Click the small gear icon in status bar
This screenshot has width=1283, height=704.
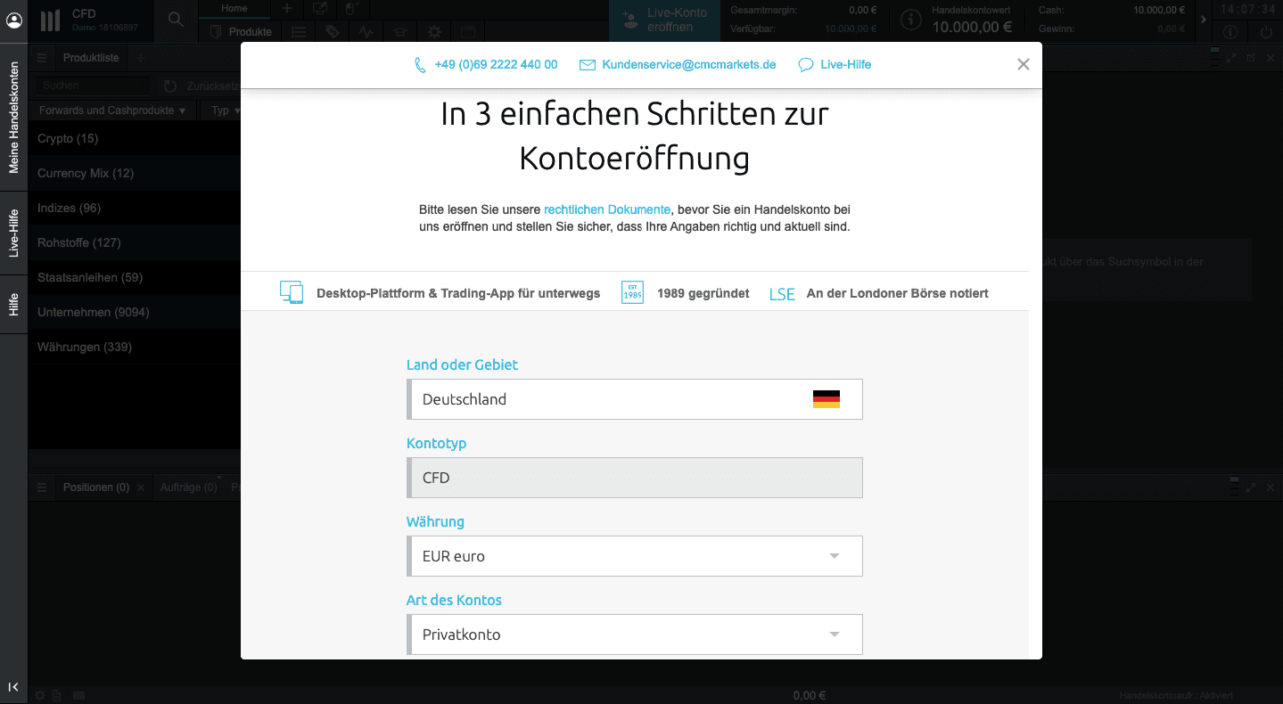[x=39, y=695]
